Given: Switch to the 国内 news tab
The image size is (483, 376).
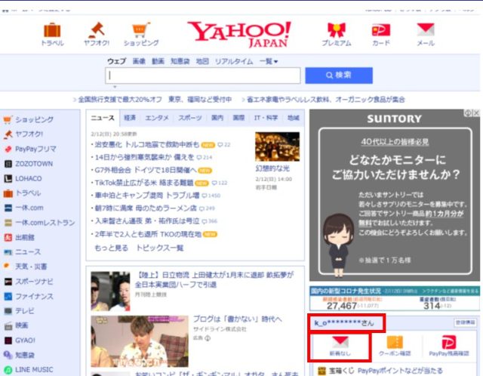Looking at the screenshot, I should tap(217, 118).
